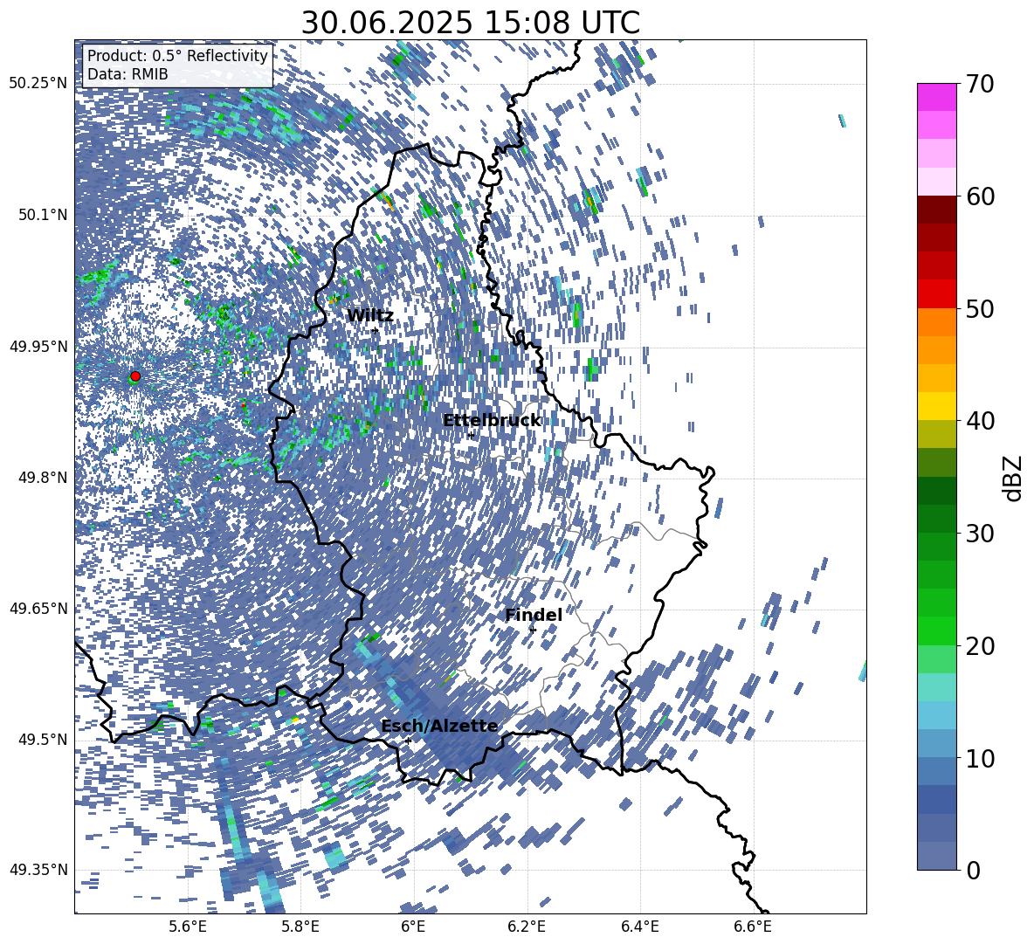The image size is (1034, 944).
Task: Click the 49.95°N latitude tick label
Action: coord(38,347)
